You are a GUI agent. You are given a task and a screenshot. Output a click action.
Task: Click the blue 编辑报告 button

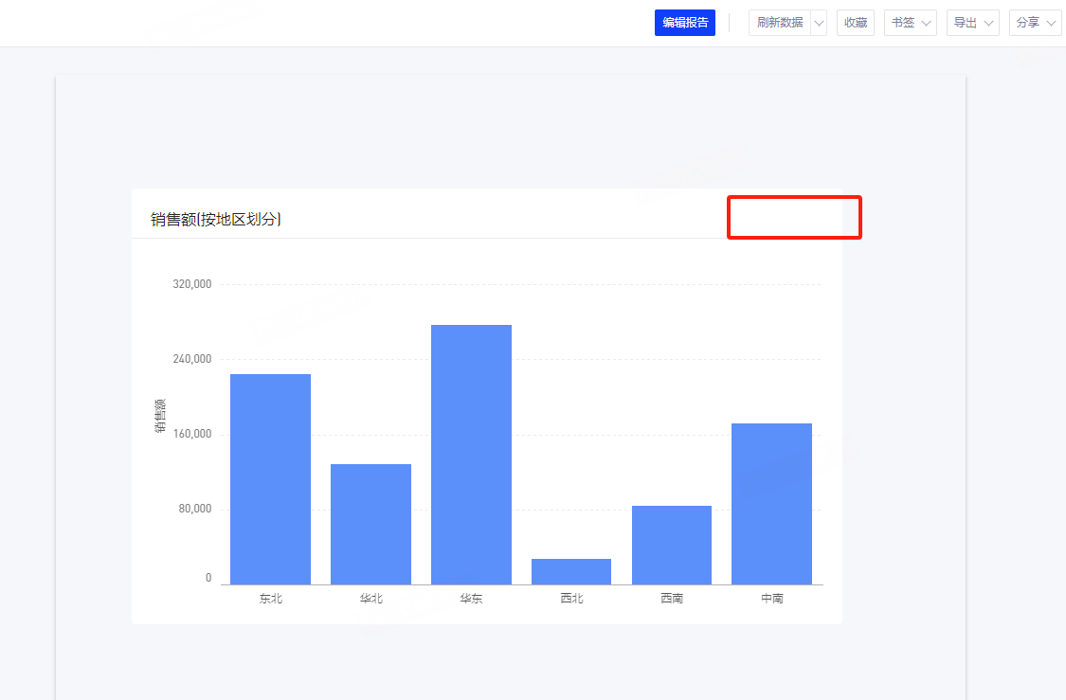[684, 23]
